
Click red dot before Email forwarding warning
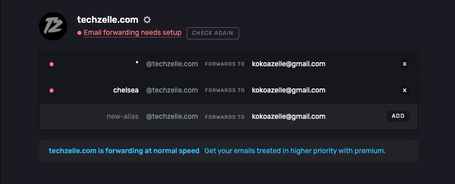point(79,33)
